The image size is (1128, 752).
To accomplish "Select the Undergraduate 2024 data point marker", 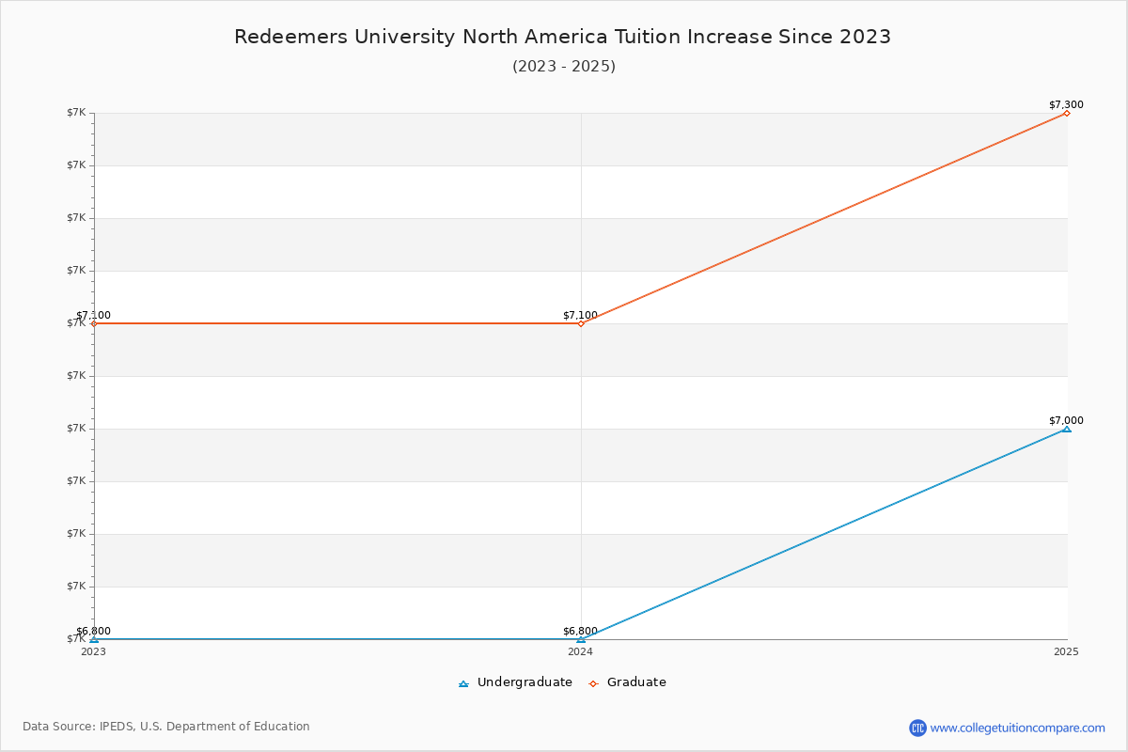I will pyautogui.click(x=581, y=639).
